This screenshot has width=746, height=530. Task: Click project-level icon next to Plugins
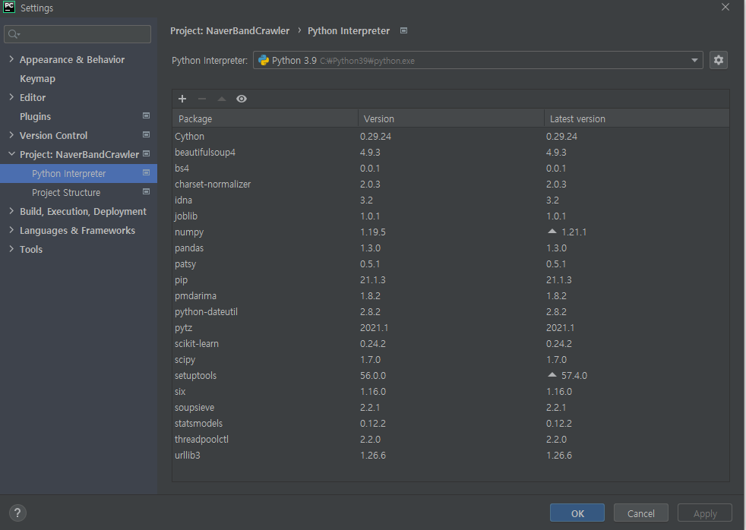[146, 116]
